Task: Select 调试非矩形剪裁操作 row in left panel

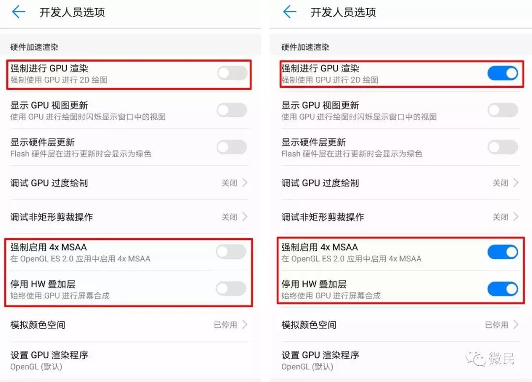Action: pos(130,217)
